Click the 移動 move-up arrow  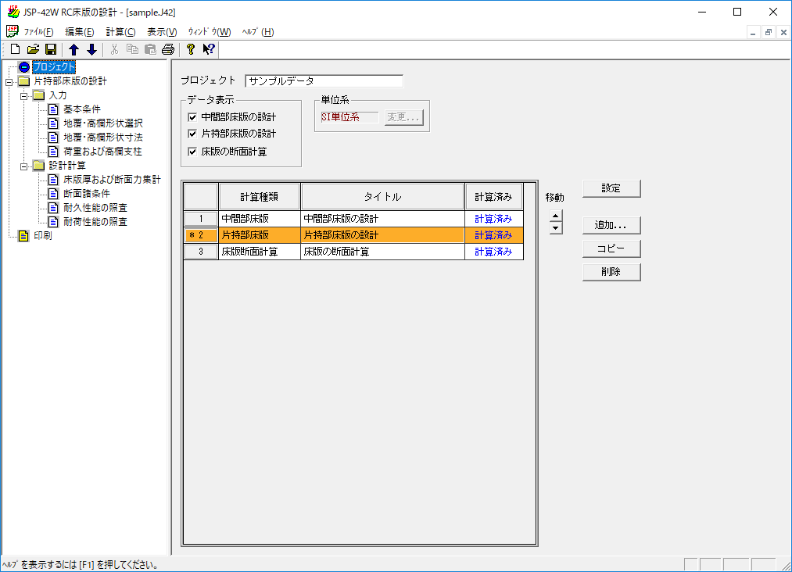coord(556,217)
